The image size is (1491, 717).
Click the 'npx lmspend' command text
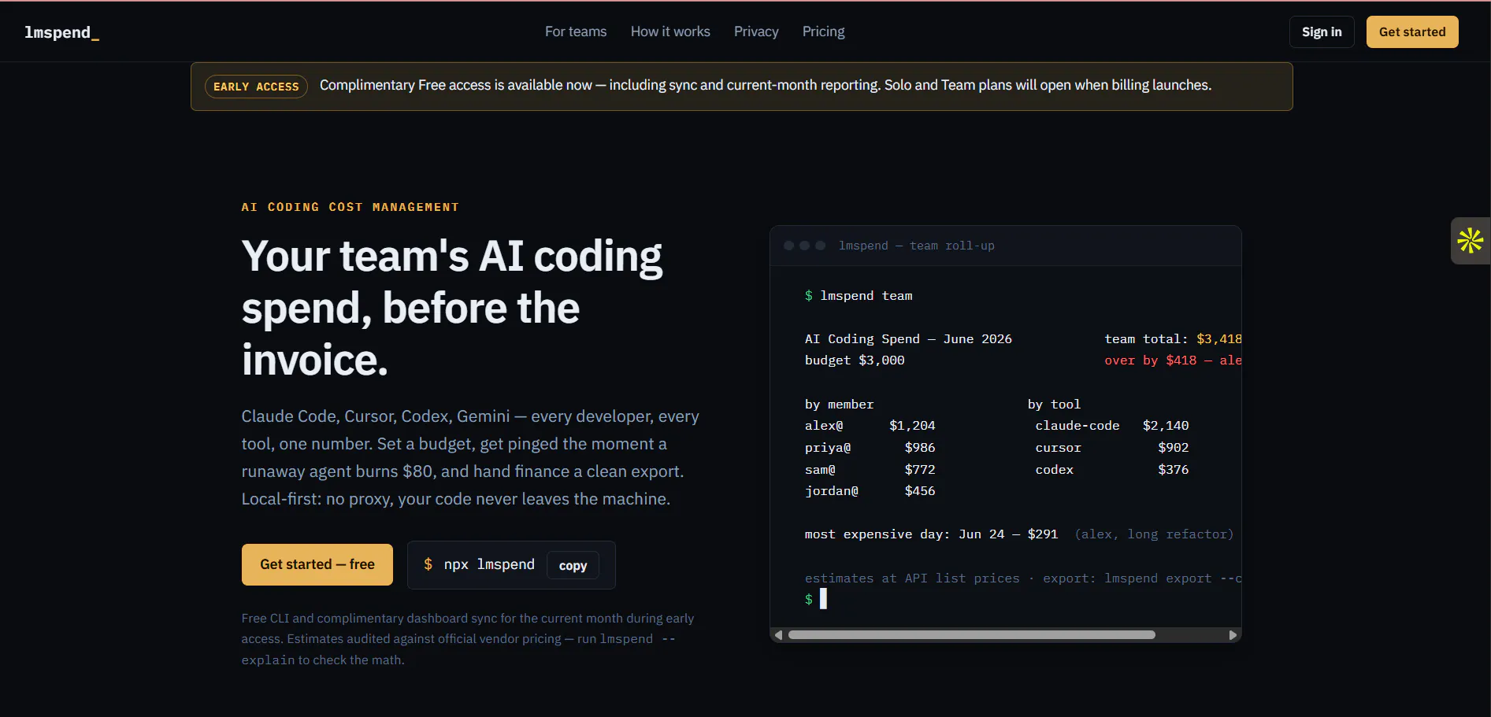(x=489, y=564)
